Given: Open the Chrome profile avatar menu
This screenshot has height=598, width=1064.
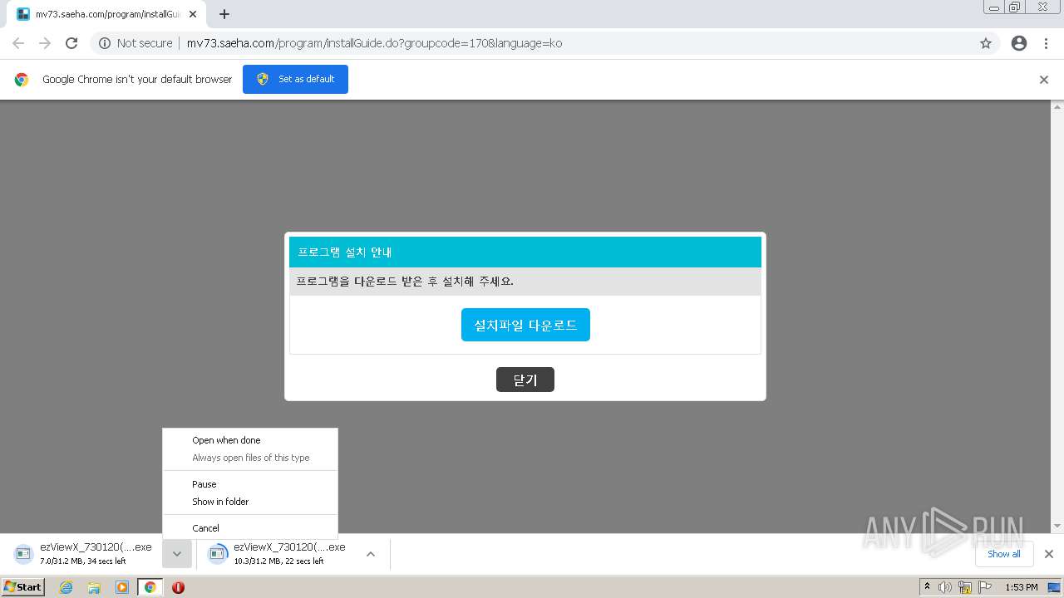Looking at the screenshot, I should [1019, 43].
